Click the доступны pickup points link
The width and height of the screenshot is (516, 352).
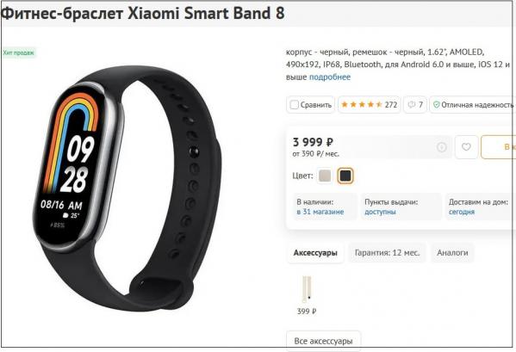[x=380, y=212]
